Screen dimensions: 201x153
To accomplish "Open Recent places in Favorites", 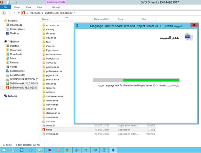I will tap(17, 29).
